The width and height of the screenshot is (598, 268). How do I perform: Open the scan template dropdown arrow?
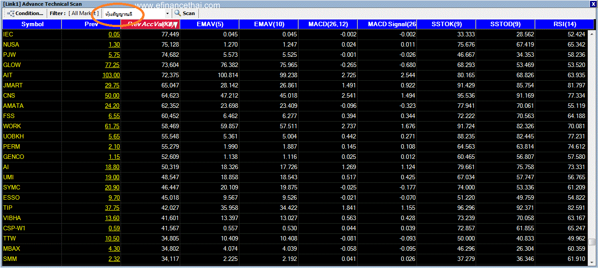coord(167,14)
